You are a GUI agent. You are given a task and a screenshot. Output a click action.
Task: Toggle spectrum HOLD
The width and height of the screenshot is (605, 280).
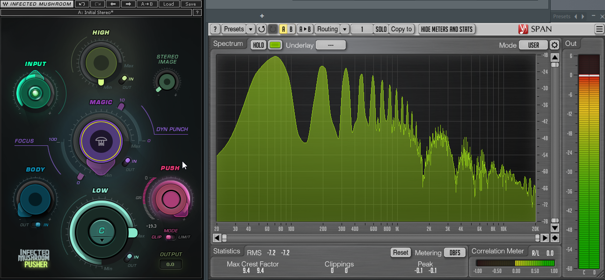[x=259, y=45]
